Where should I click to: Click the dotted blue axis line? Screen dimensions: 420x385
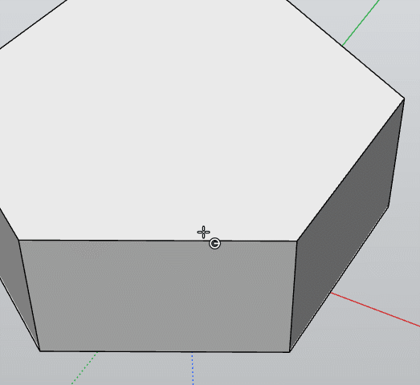tap(193, 369)
